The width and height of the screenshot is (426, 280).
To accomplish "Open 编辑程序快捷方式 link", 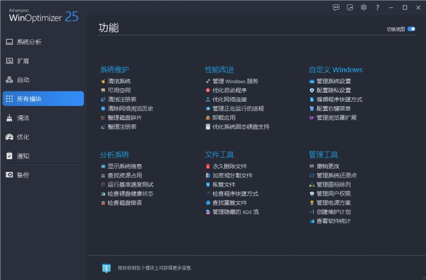I will (x=339, y=99).
